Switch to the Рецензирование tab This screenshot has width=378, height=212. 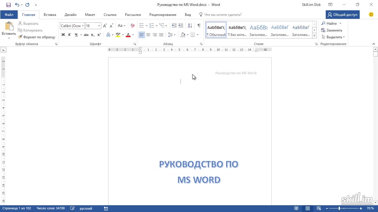[163, 14]
